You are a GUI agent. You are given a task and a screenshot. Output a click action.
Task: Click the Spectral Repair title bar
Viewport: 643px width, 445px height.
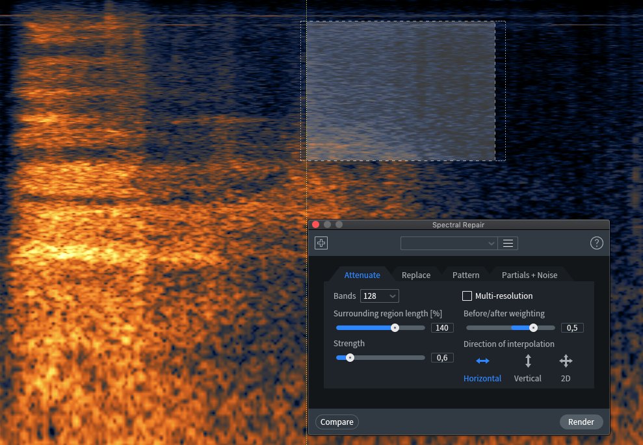[458, 225]
